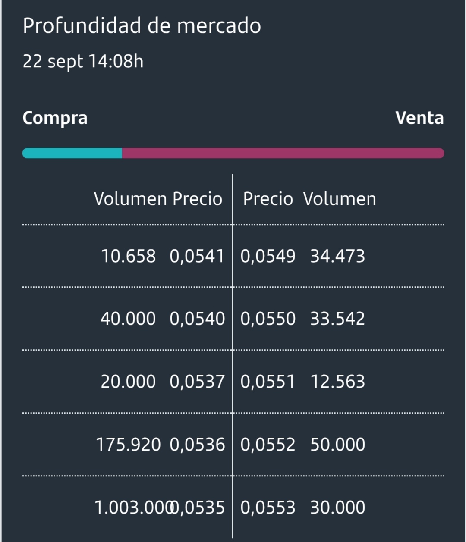Select ask price 0,0553
466x542 pixels.
point(268,508)
